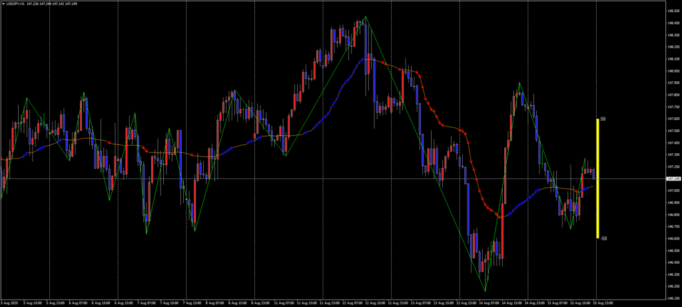Click the -50 label below yellow bar
682x307 pixels.
603,238
